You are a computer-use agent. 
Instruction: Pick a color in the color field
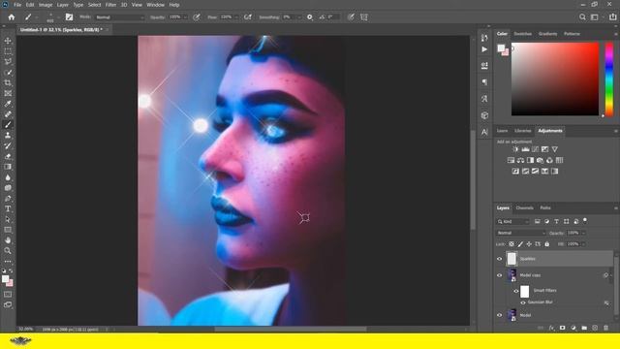point(555,79)
